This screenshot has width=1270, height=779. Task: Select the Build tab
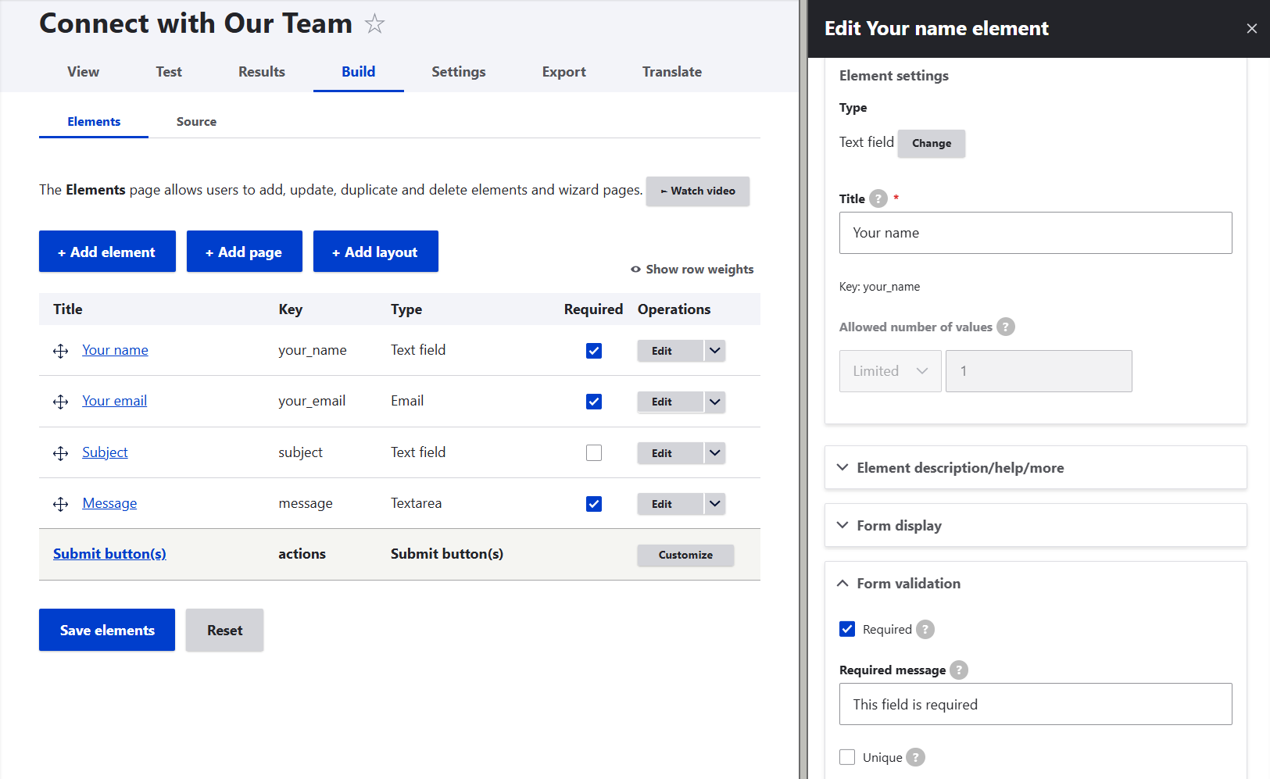pos(359,72)
